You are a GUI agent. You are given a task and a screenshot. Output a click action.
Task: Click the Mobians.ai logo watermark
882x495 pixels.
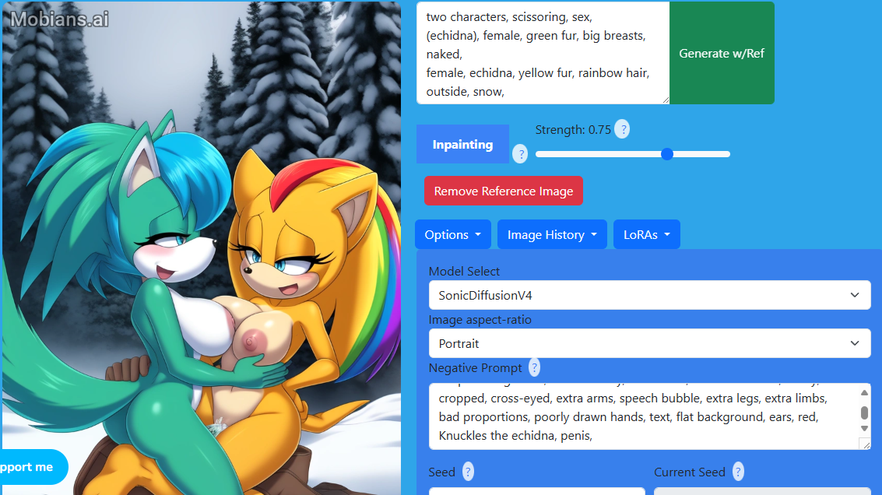[x=60, y=19]
